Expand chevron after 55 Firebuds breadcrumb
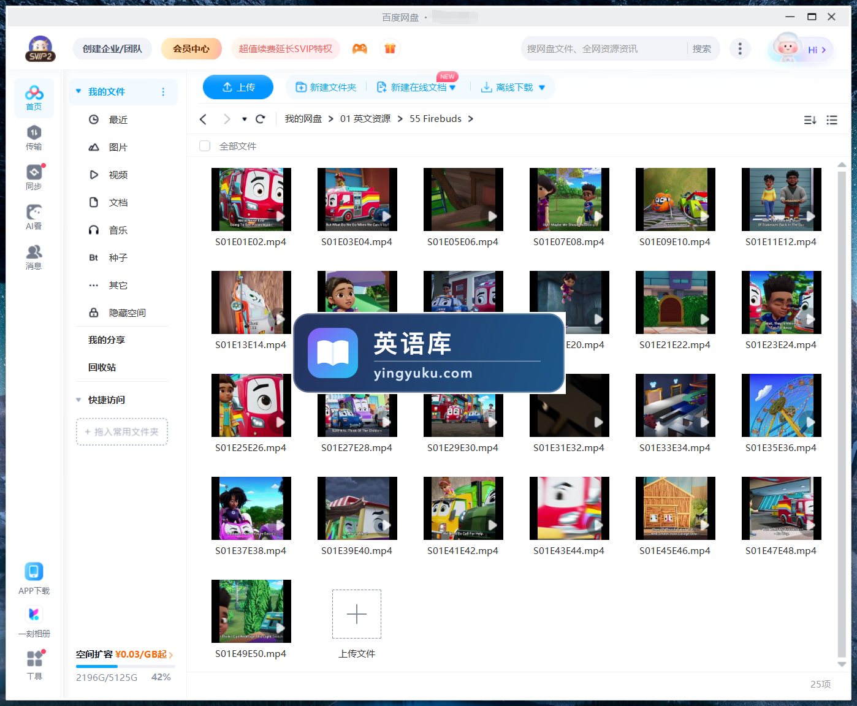 pyautogui.click(x=471, y=119)
